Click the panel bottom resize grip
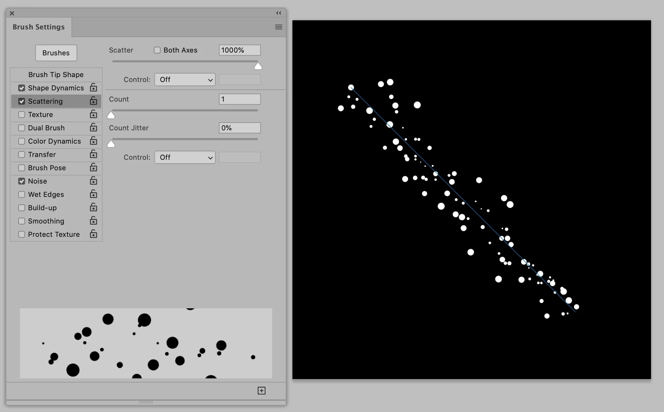Viewport: 664px width, 412px height. pyautogui.click(x=146, y=402)
